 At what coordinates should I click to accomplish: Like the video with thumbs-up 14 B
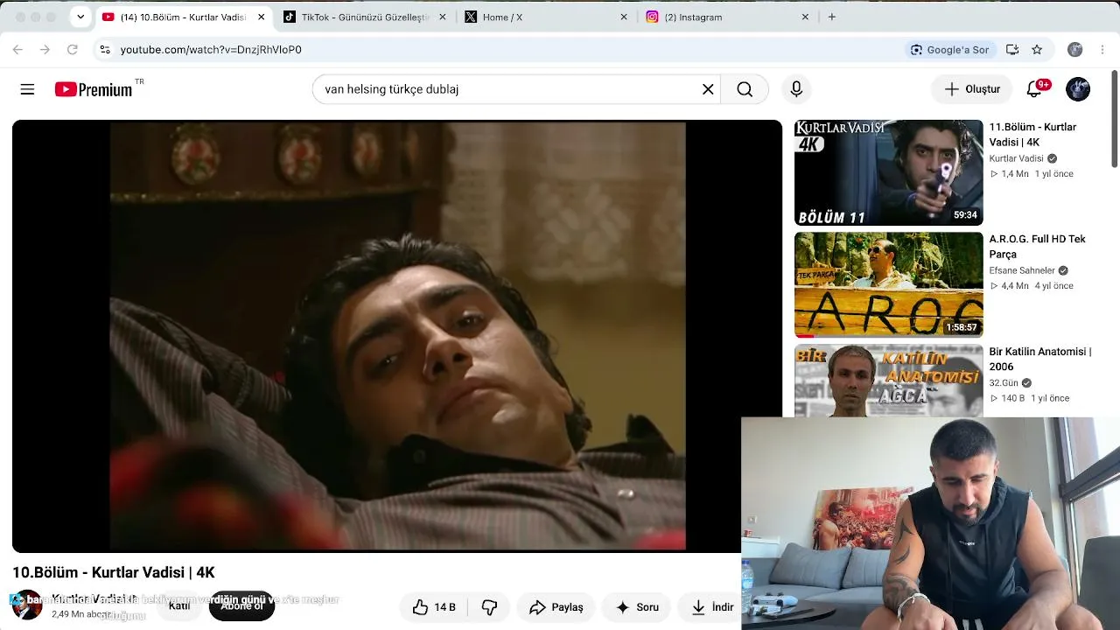point(434,607)
